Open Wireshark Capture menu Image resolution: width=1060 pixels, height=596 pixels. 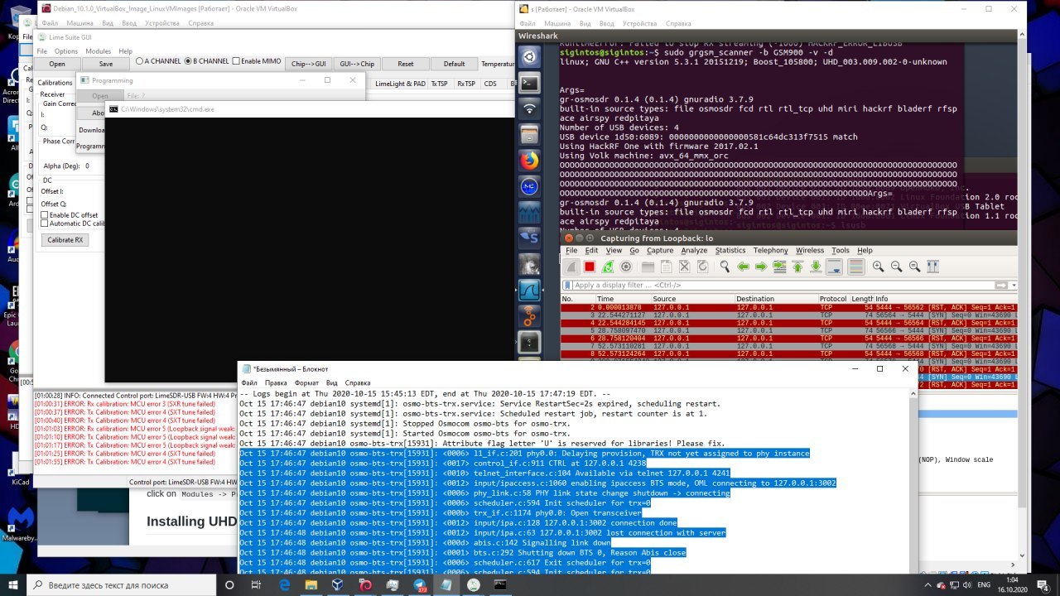point(660,250)
